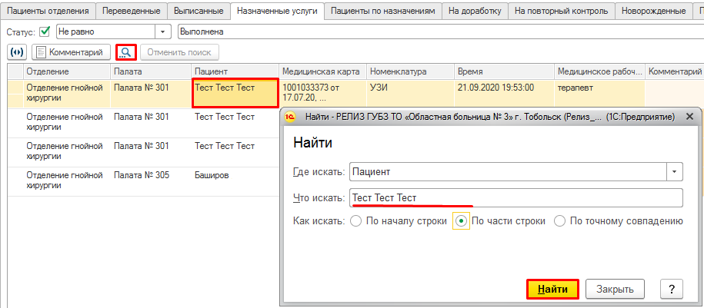Select 'По началу строки' radio option
Screen dimensions: 704x308
[355, 221]
